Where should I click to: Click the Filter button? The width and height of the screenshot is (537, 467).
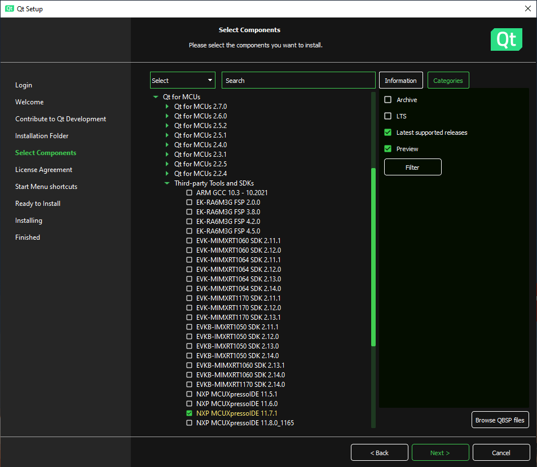pyautogui.click(x=412, y=168)
